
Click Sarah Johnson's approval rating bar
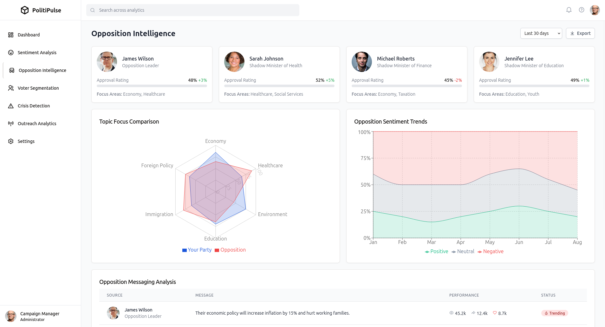click(279, 86)
